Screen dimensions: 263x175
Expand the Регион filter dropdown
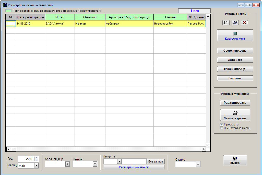[x=95, y=164]
